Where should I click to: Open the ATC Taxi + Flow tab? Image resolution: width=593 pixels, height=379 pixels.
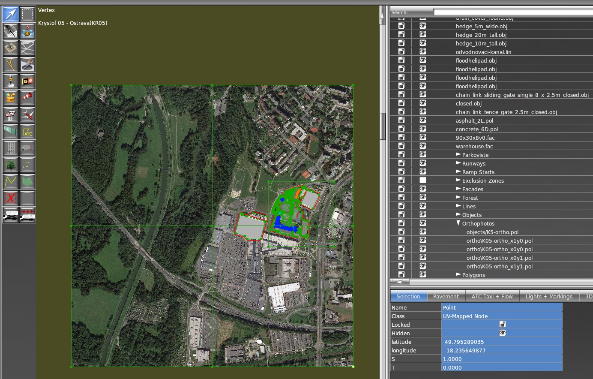[492, 296]
